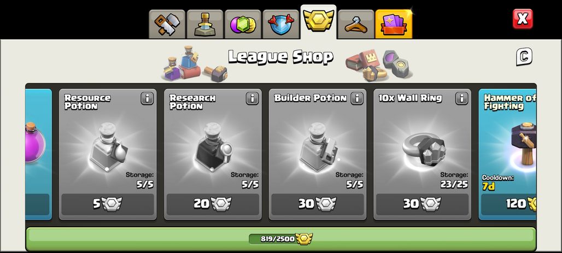562x253 pixels.
Task: Open the clothes hanger skins tab
Action: coord(356,25)
